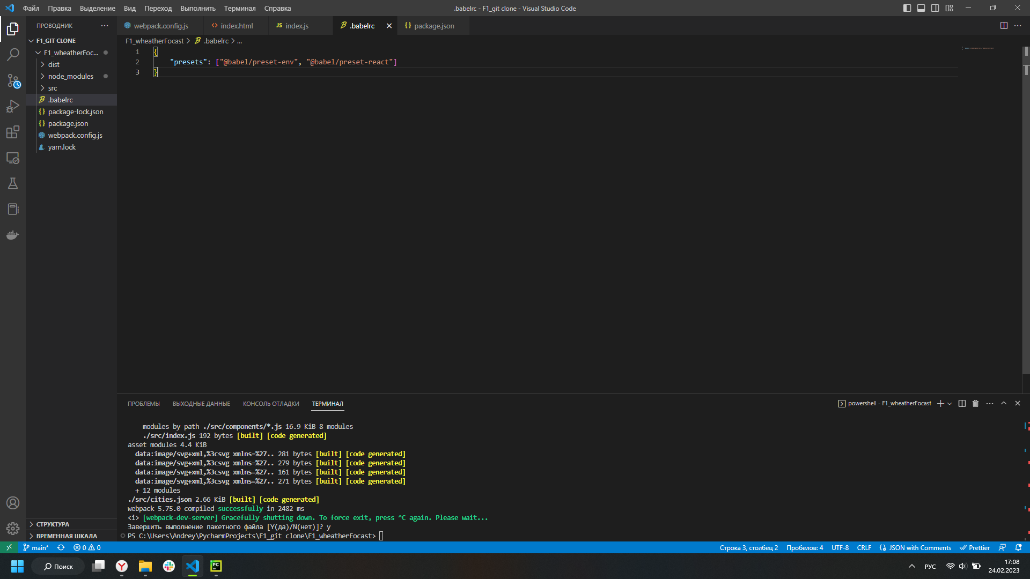Split the terminal panel
Screen dimensions: 1030x579
[x=962, y=404]
